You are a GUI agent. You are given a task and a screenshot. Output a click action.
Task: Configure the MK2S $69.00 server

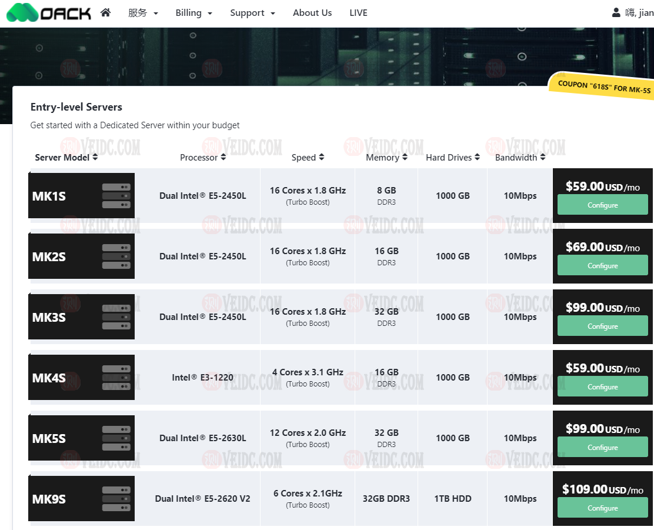602,265
